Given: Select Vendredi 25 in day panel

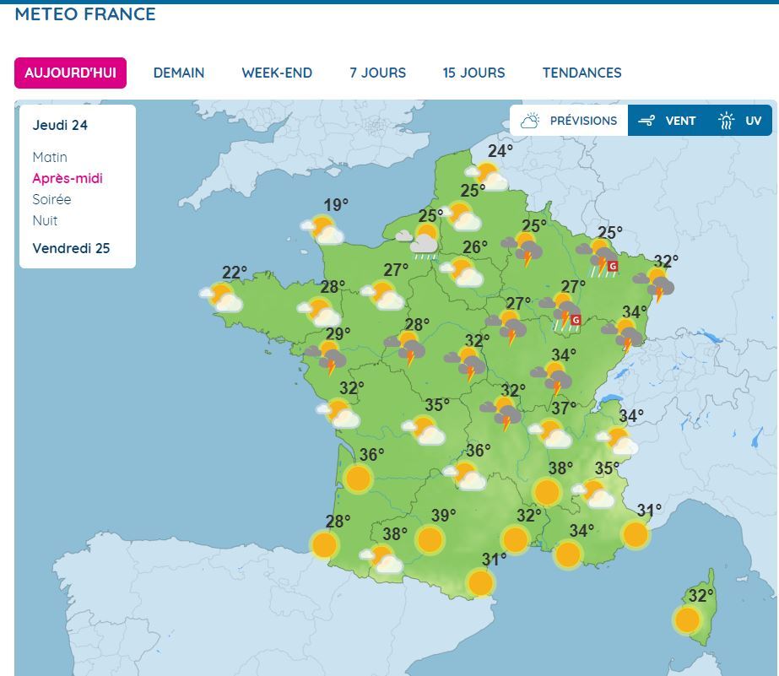Looking at the screenshot, I should coord(71,248).
